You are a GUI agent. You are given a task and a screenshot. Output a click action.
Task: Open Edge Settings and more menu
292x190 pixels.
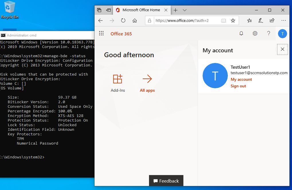pos(283,21)
